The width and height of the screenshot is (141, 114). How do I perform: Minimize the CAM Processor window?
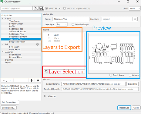click(119, 2)
